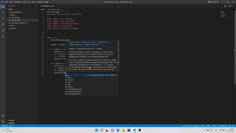Screen dimensions: 236x133
Task: Open the Selection menu
Action: coord(17,2)
